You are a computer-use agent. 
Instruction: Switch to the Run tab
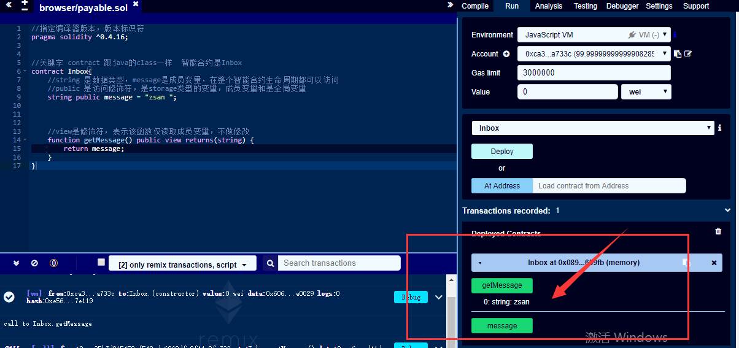pos(512,6)
